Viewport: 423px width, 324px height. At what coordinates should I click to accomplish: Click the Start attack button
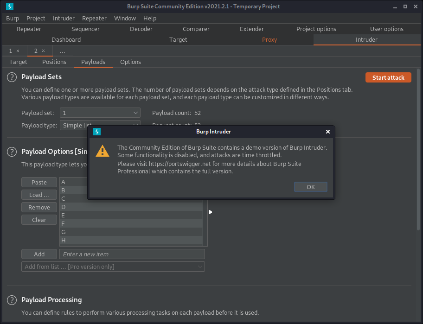(x=388, y=77)
